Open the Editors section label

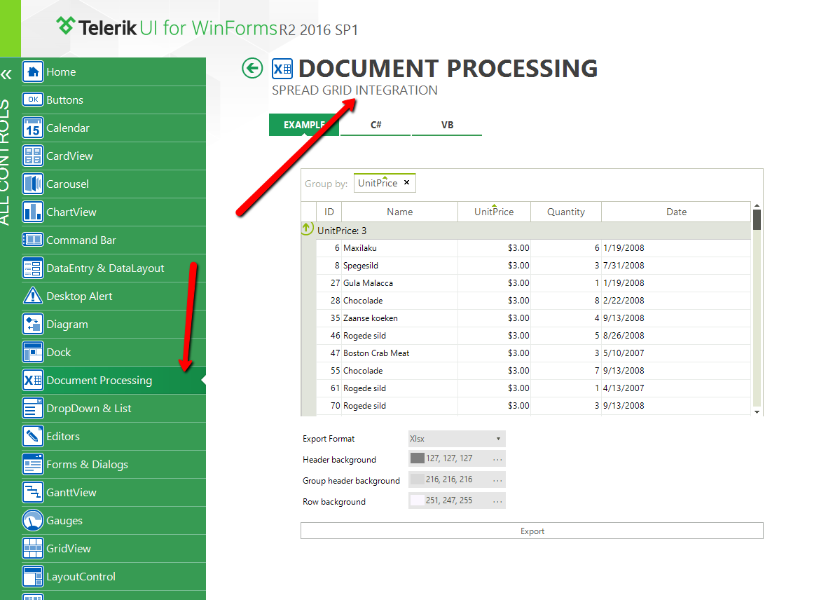click(x=63, y=436)
